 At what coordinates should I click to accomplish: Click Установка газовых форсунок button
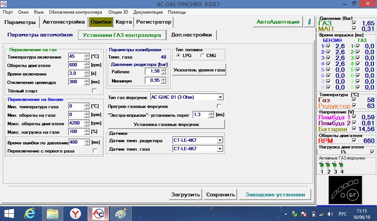[166, 124]
